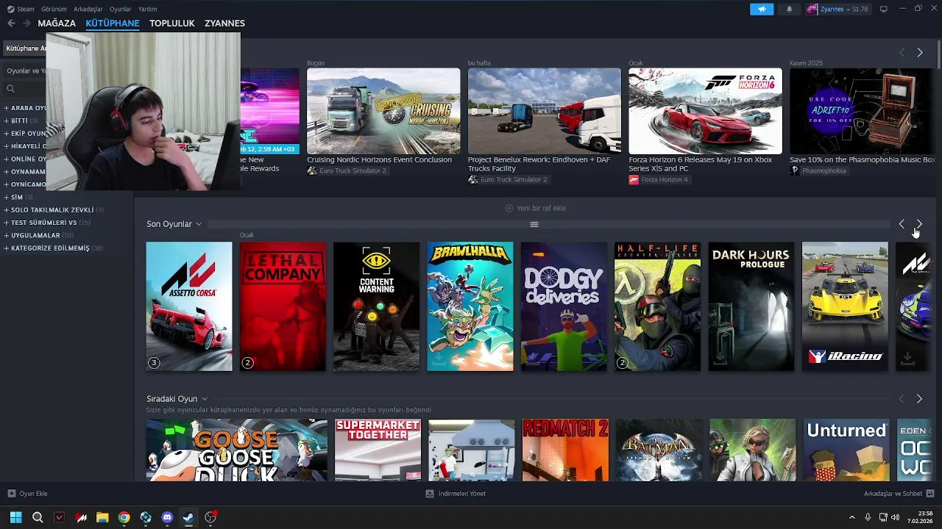Open Google Chrome from the taskbar
The height and width of the screenshot is (529, 942).
point(124,517)
